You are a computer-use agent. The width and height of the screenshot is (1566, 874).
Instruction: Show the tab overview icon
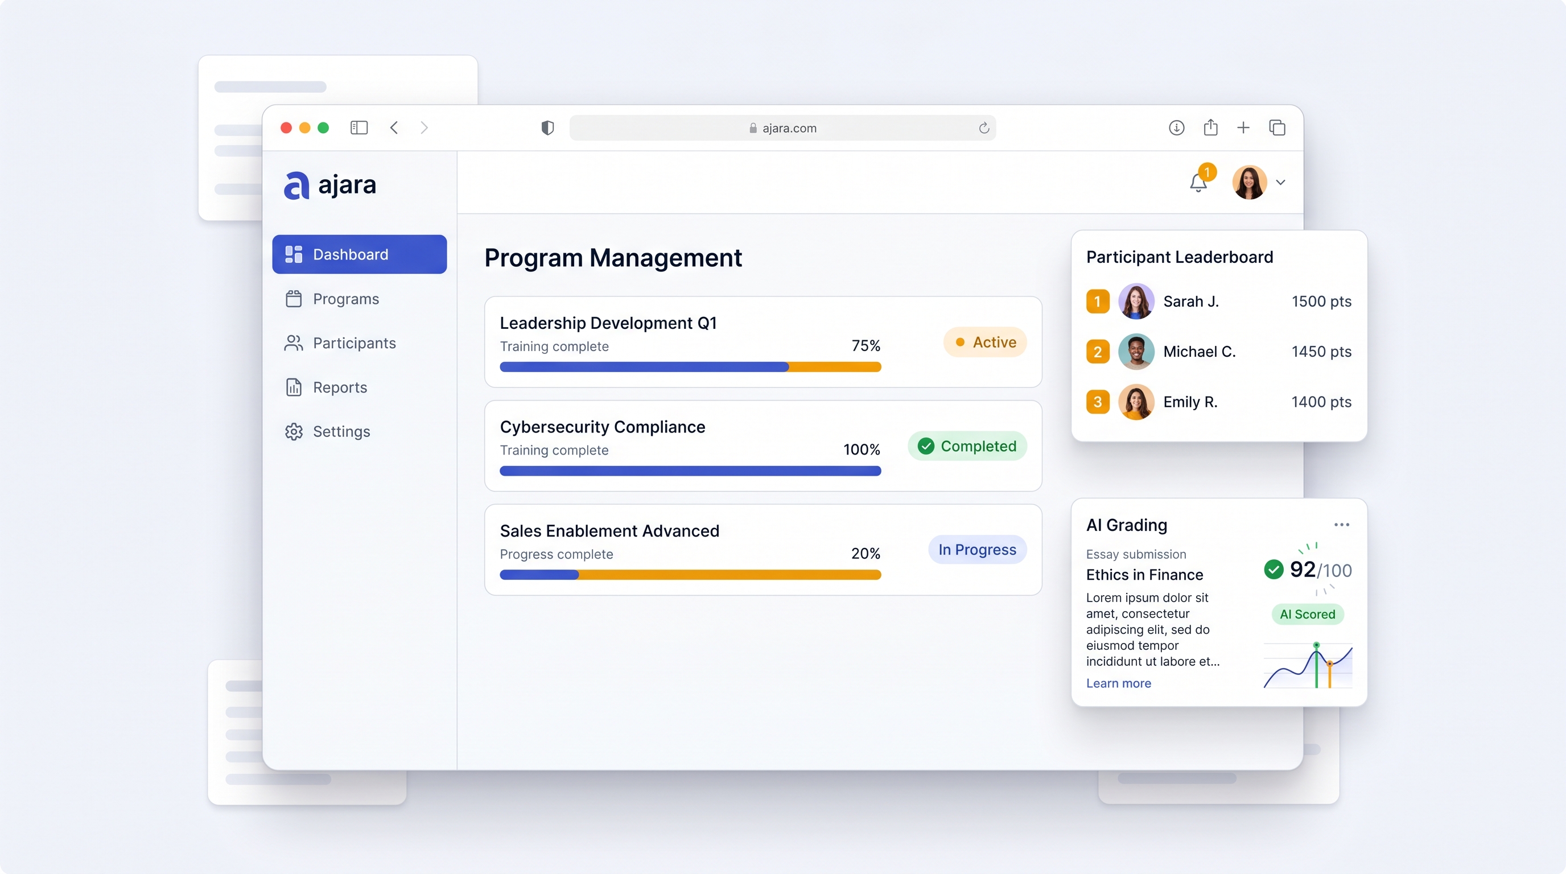click(x=1277, y=127)
